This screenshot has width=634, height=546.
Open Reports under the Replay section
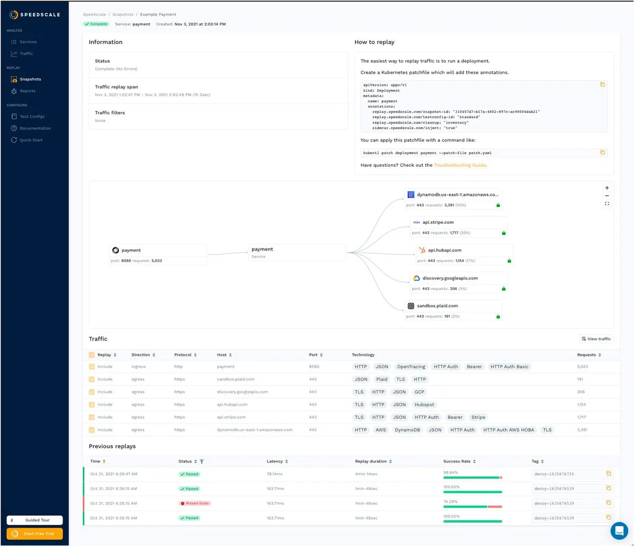[27, 90]
